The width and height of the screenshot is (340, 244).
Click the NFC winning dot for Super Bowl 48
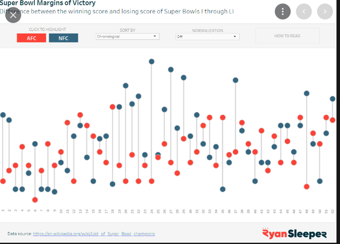point(307,93)
